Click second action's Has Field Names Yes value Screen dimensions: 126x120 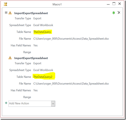click(35, 90)
